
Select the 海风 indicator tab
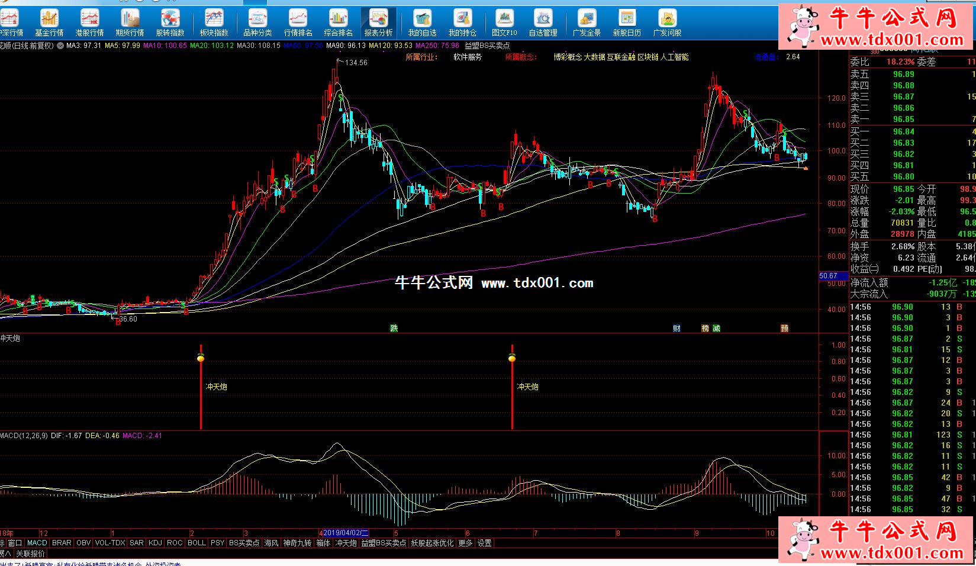point(271,543)
